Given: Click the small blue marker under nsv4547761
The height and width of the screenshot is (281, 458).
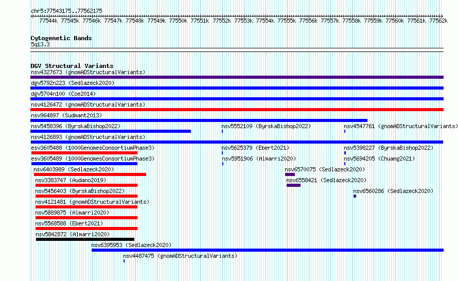Looking at the screenshot, I should 345,131.
